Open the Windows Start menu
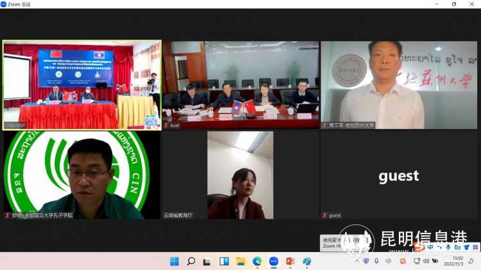Image resolution: width=481 pixels, height=270 pixels. coord(174,262)
